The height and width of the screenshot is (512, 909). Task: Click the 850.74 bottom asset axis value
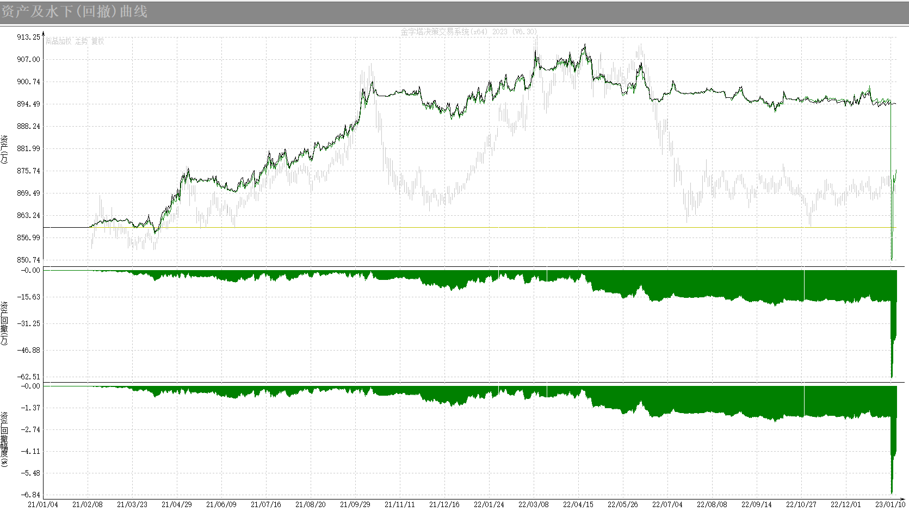(28, 260)
